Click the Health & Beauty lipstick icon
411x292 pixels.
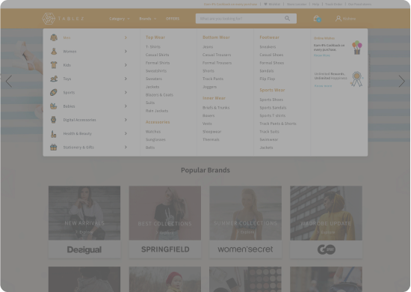pos(54,134)
